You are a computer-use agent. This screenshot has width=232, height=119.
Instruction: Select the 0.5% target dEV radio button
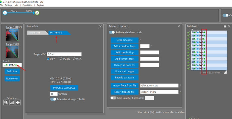[48, 59]
